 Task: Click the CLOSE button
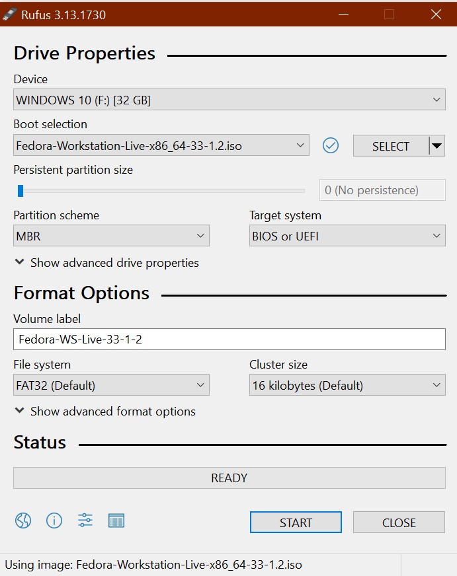399,522
